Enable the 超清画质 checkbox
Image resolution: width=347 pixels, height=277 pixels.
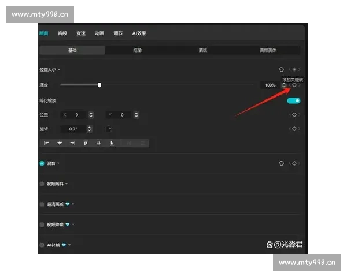(x=42, y=204)
